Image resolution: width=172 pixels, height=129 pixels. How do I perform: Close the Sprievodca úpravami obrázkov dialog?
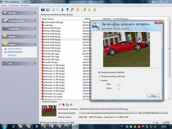click(158, 22)
